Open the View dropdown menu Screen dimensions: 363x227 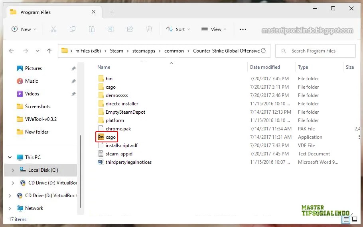[x=214, y=29]
